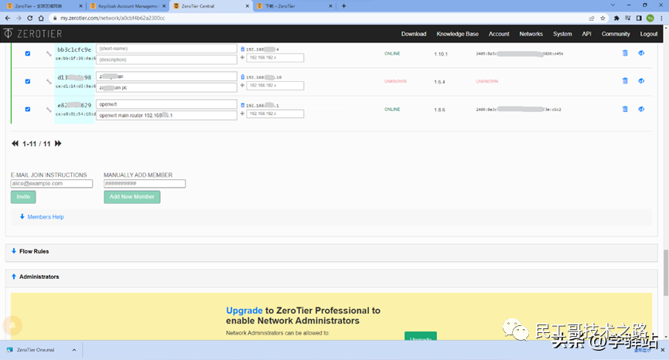Uncheck authorization checkbox for bb3c1cfc9e
The height and width of the screenshot is (360, 669).
coord(28,53)
